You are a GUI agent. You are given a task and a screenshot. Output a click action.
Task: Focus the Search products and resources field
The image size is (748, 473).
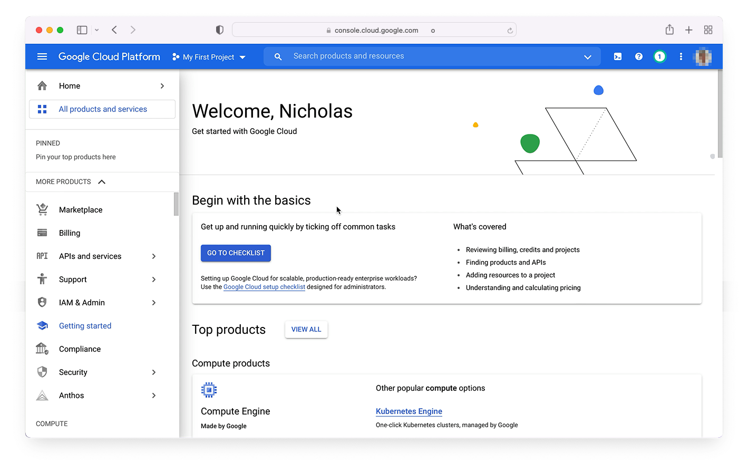(432, 56)
